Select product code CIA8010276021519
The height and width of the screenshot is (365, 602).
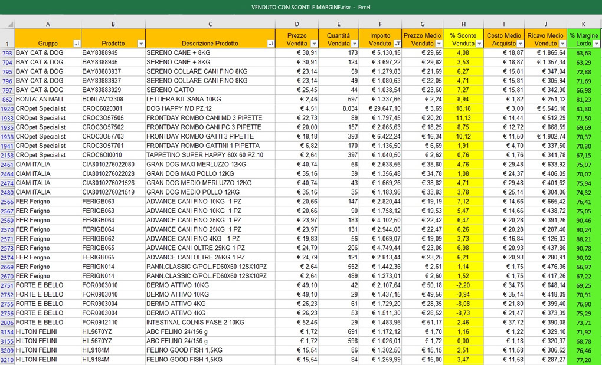pyautogui.click(x=113, y=192)
